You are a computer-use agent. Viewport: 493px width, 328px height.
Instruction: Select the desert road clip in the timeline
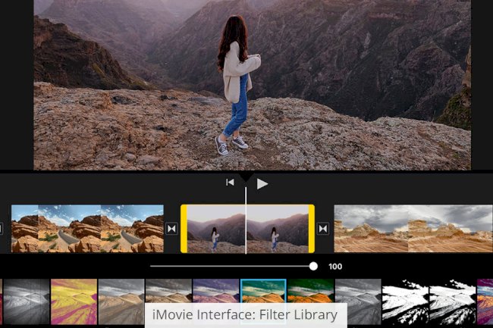click(87, 229)
